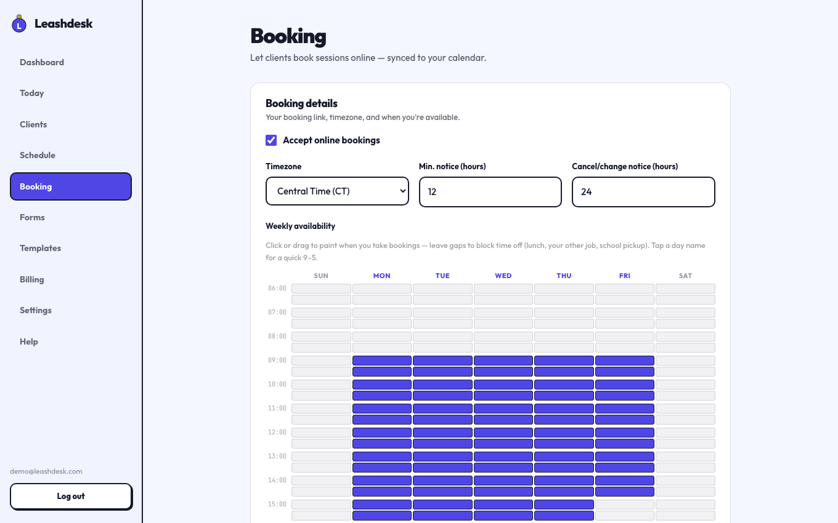
Task: Open the Clients section
Action: [71, 124]
